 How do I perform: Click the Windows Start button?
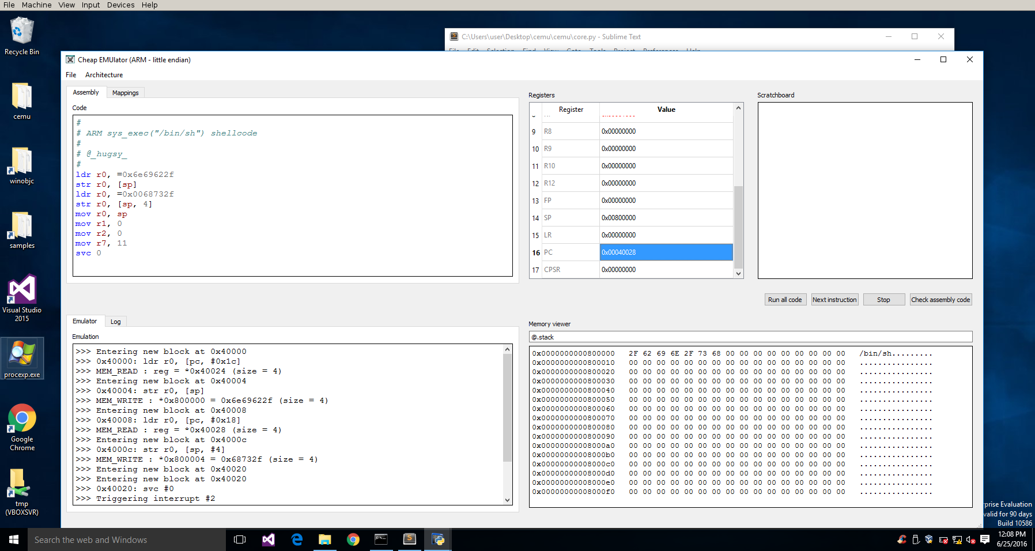pos(14,539)
